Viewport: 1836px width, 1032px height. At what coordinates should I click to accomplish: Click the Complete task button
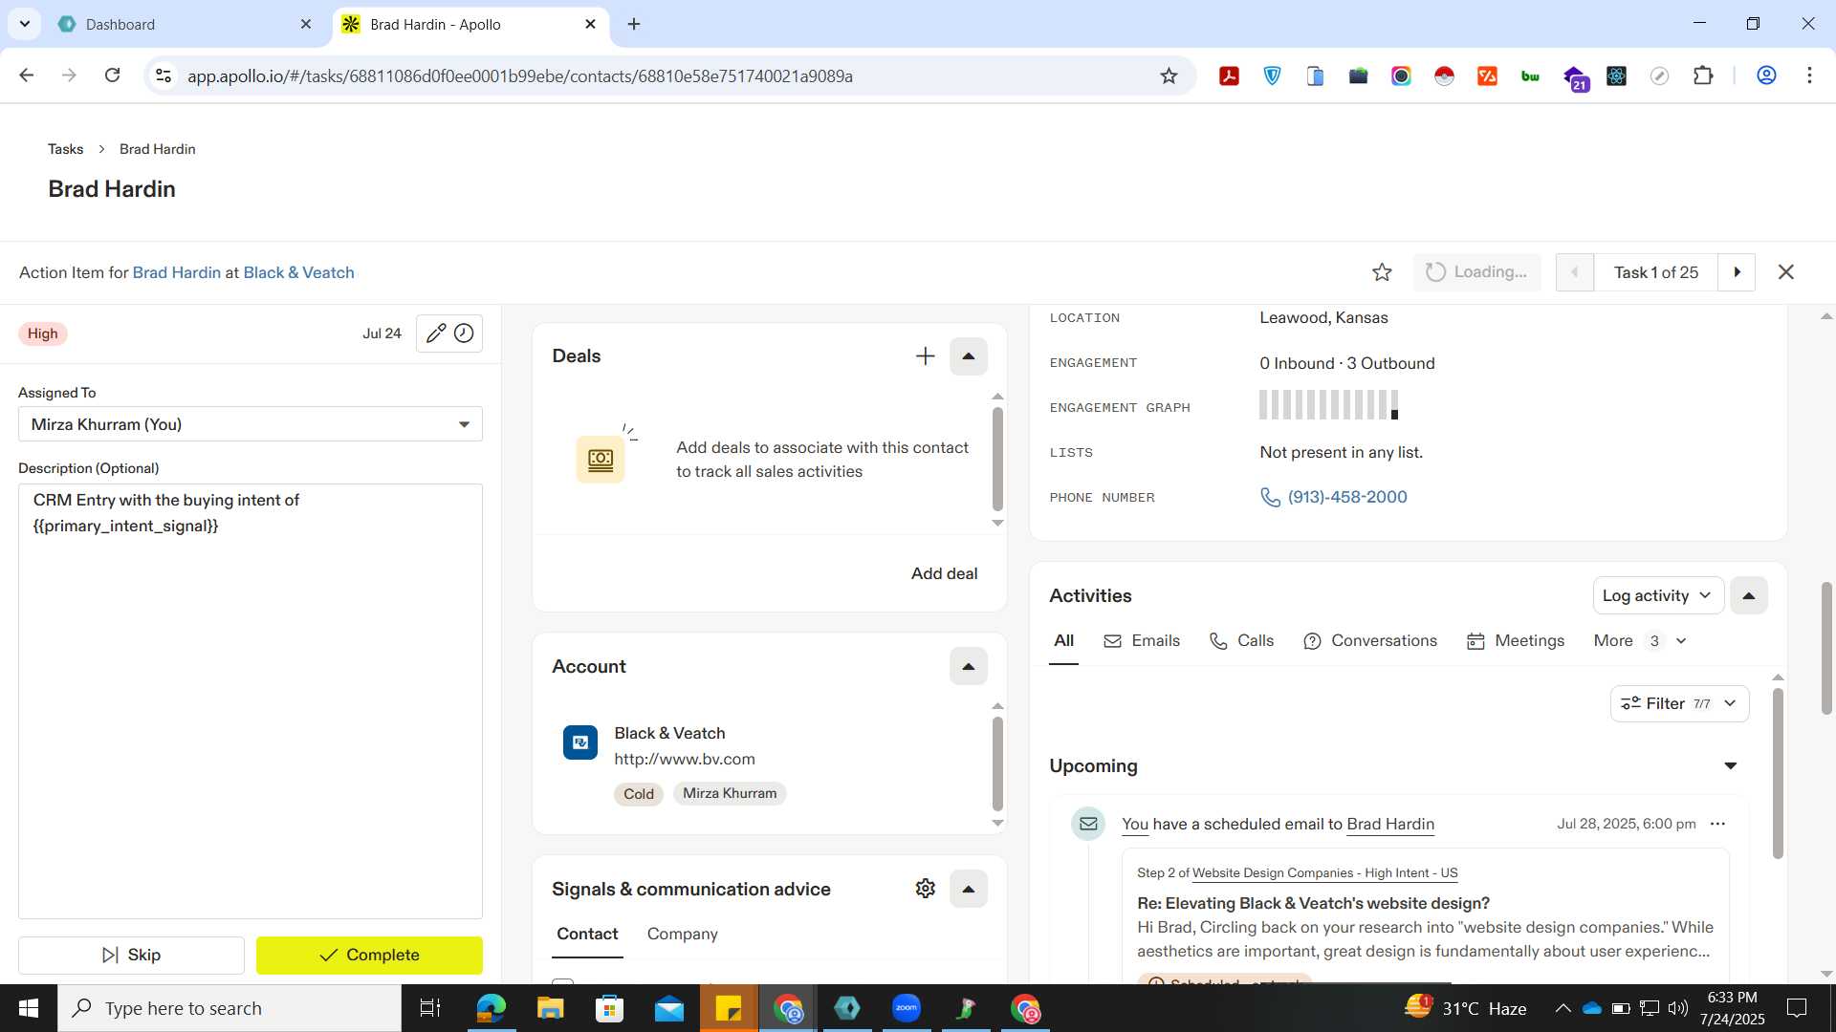pyautogui.click(x=369, y=956)
